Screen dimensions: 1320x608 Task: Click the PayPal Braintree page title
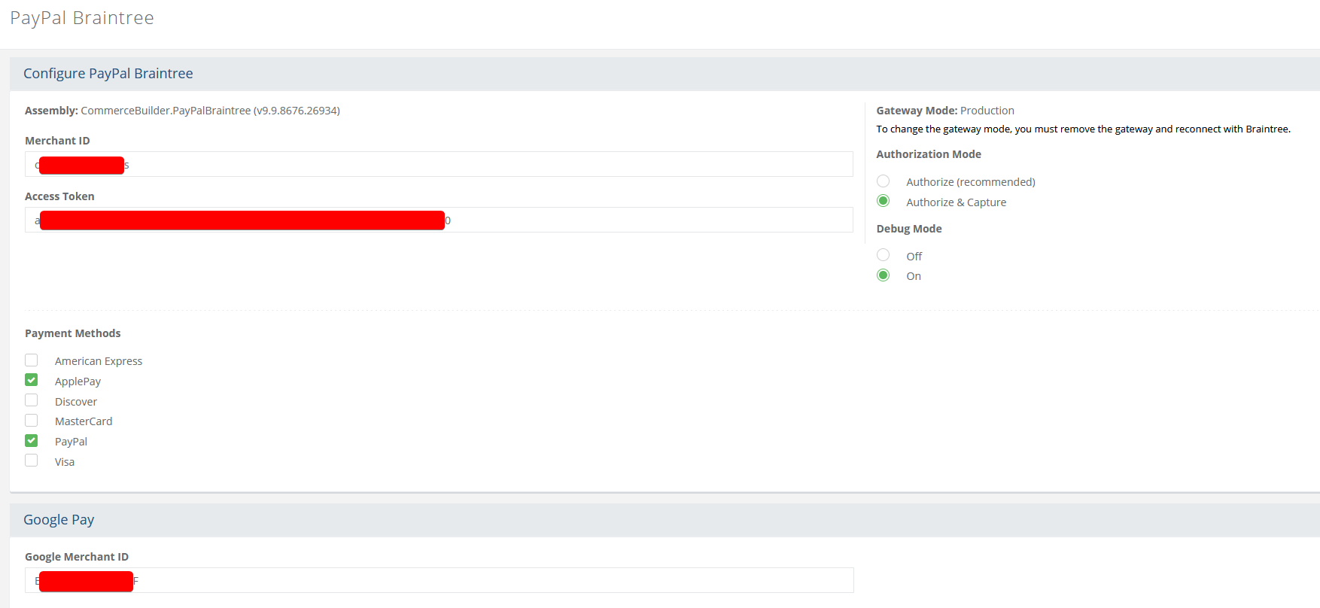[82, 18]
